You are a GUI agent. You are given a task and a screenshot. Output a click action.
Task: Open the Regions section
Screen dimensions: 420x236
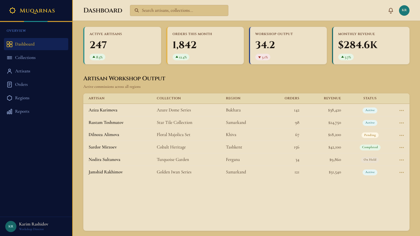click(x=36, y=98)
